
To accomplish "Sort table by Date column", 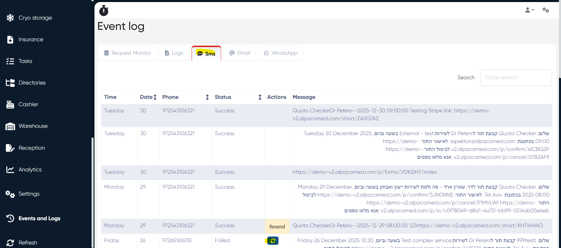I will click(x=155, y=97).
